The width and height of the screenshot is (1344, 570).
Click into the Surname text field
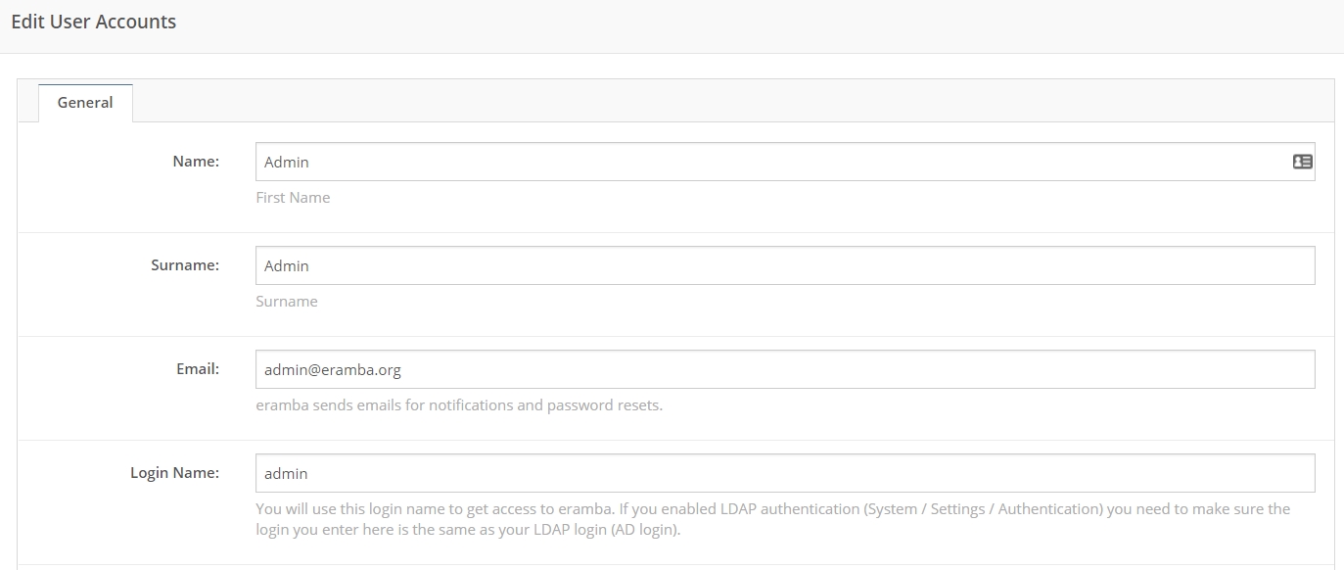(x=783, y=265)
